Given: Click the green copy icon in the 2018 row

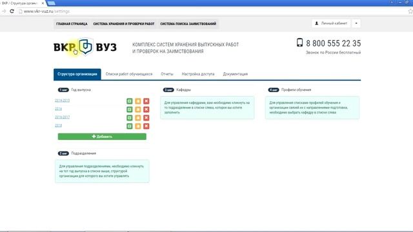Looking at the screenshot, I should 129,126.
